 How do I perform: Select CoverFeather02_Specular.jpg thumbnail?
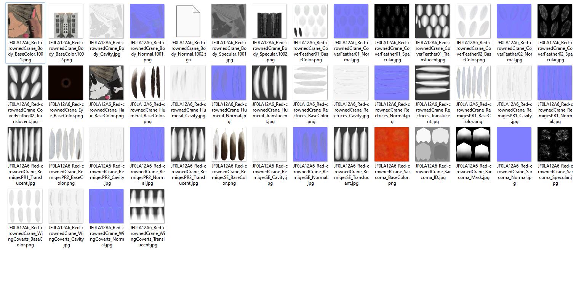[x=555, y=21]
